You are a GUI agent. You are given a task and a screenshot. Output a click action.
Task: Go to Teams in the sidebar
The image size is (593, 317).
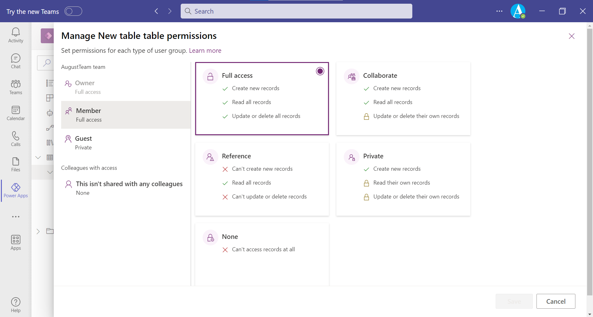click(x=16, y=87)
